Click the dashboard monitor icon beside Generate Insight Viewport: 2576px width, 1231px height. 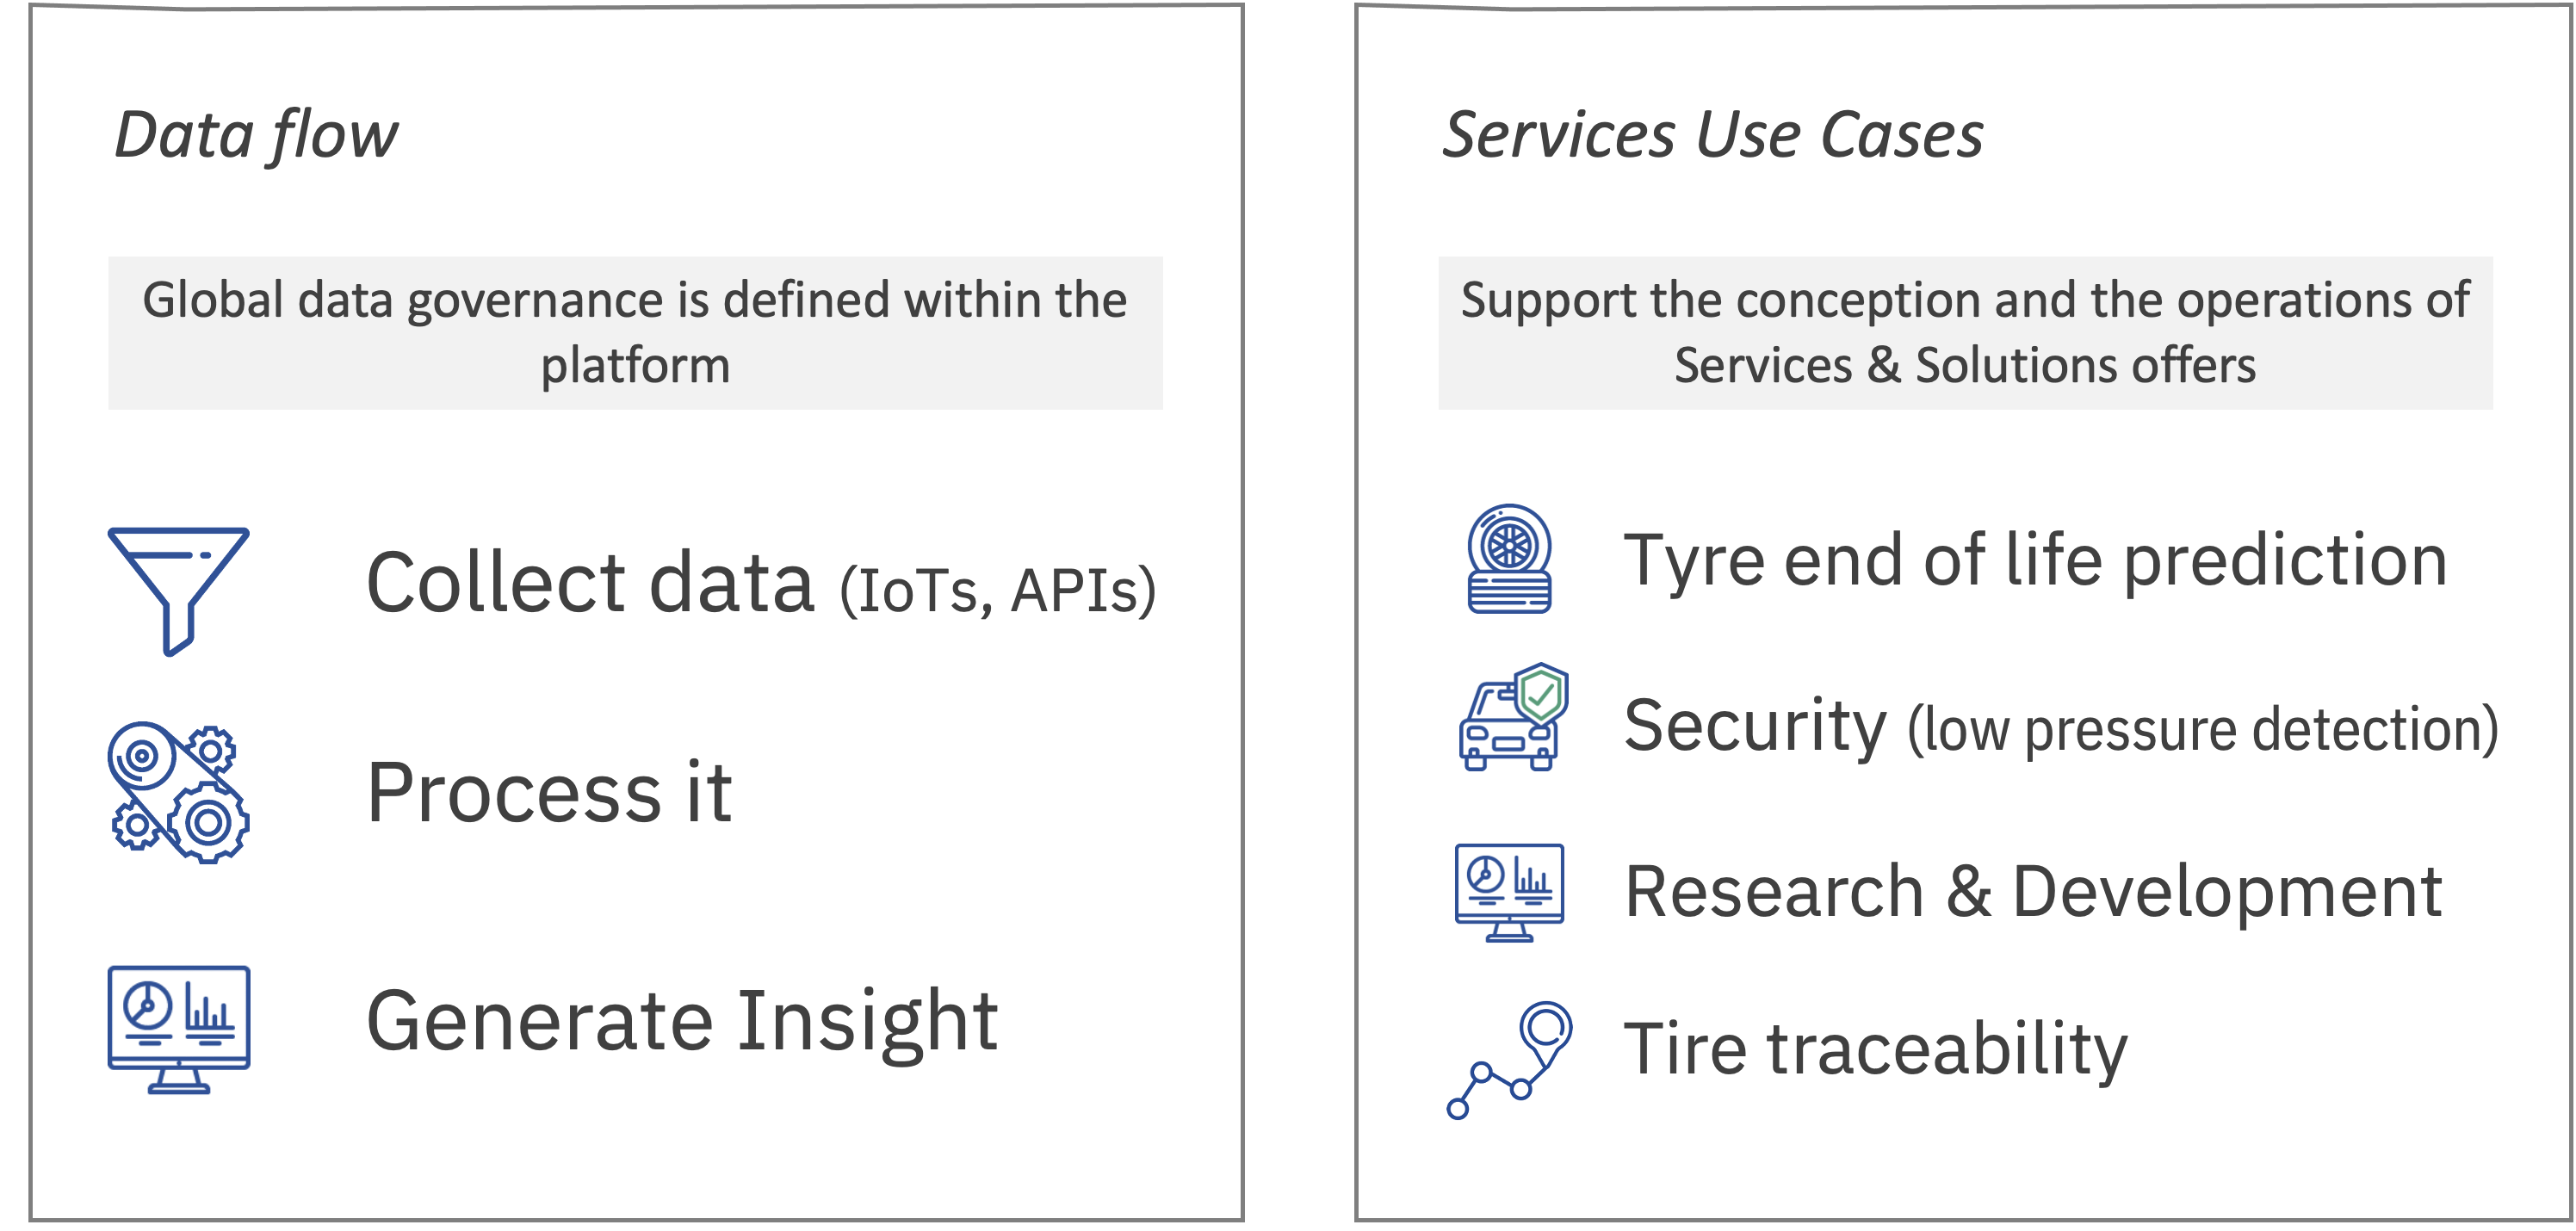tap(179, 1028)
